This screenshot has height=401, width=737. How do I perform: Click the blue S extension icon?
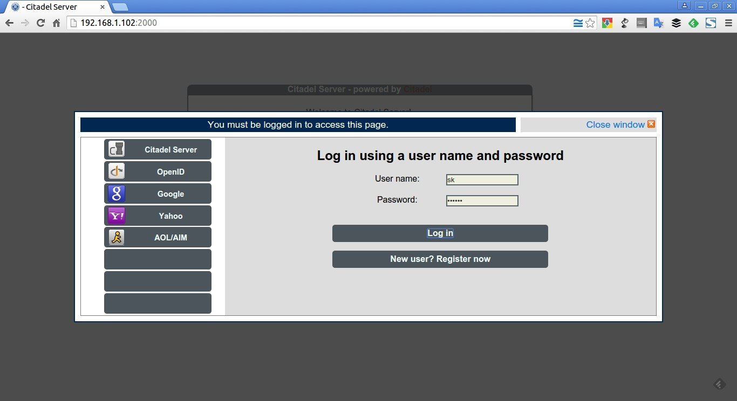(x=711, y=23)
